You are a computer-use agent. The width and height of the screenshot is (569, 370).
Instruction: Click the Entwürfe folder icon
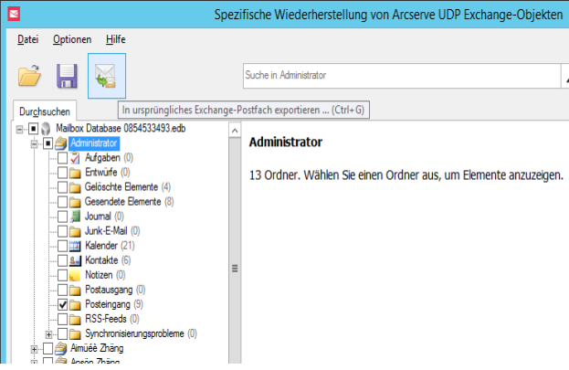pos(75,173)
